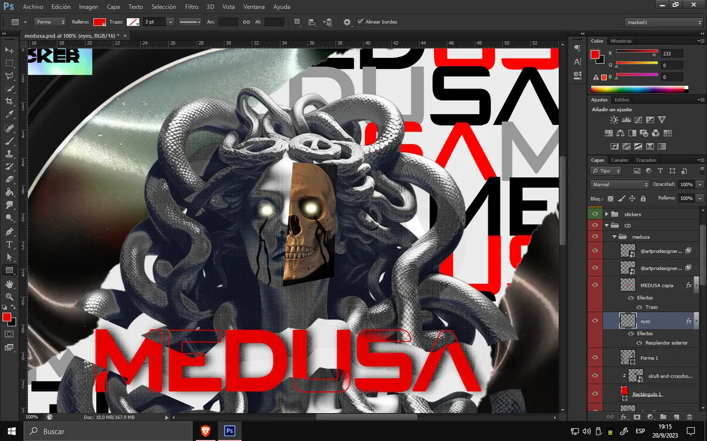Select the Eraser tool
The width and height of the screenshot is (707, 441).
click(x=9, y=179)
